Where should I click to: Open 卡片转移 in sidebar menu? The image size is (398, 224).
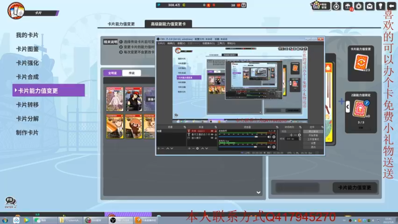point(27,105)
